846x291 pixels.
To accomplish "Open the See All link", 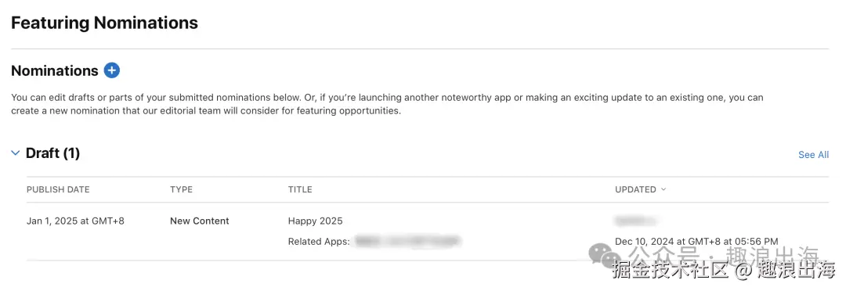I will (813, 155).
